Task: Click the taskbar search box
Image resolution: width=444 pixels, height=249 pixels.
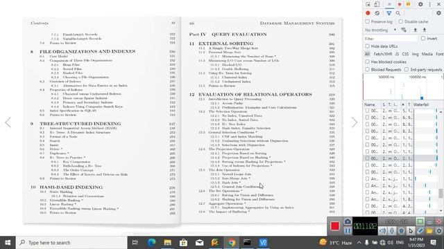Action: tap(71, 243)
